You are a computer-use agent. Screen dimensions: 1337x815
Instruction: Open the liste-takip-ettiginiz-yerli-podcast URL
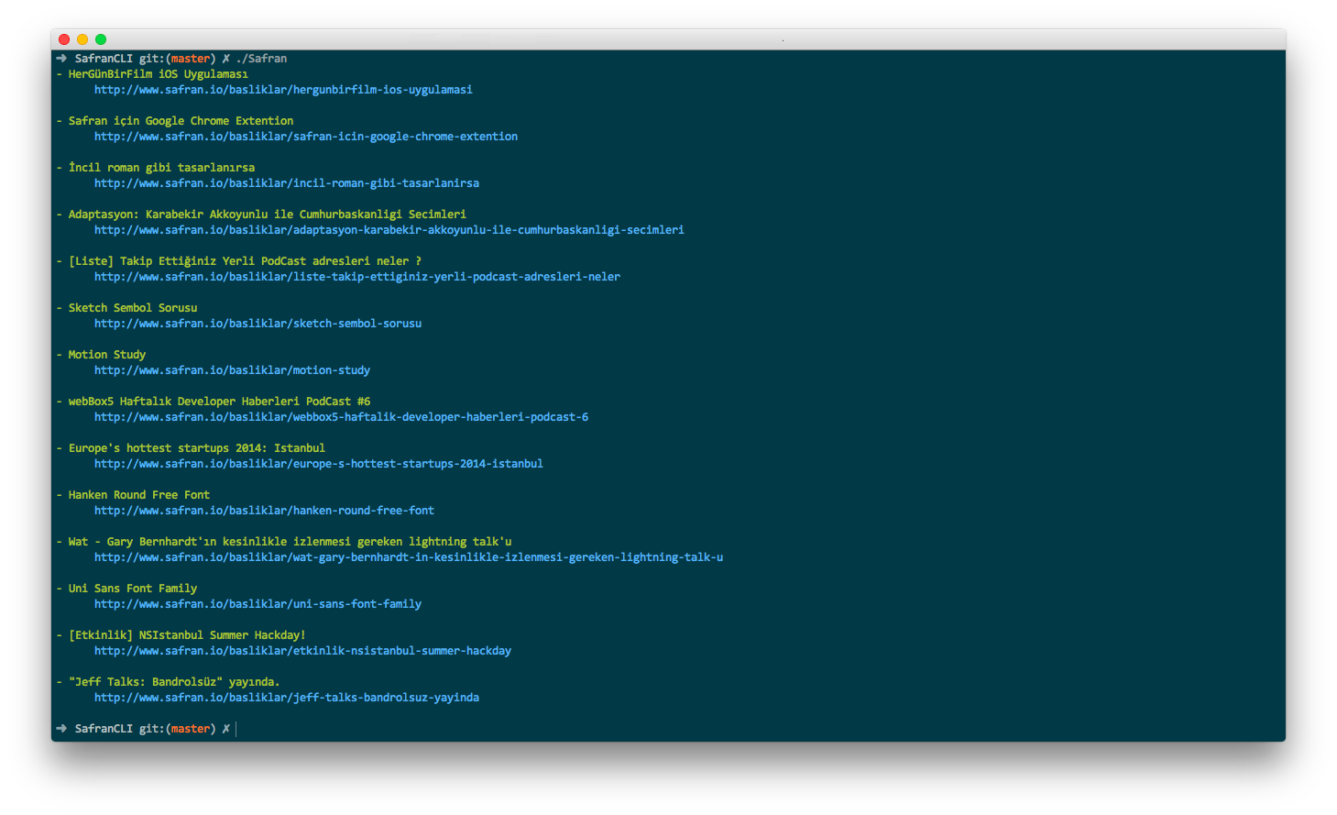tap(357, 277)
